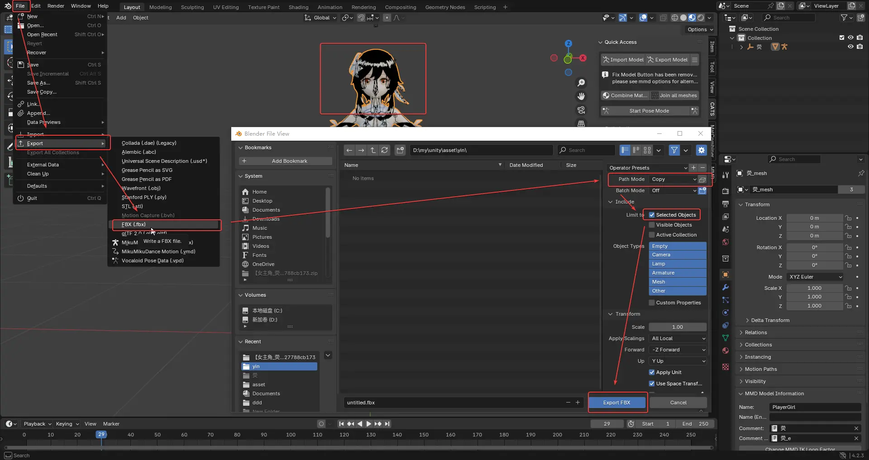869x460 pixels.
Task: Open Operator Presets dropdown
Action: point(648,168)
